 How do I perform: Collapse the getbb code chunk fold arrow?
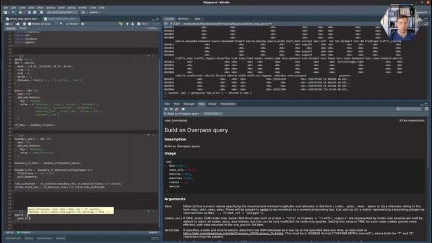pos(13,56)
